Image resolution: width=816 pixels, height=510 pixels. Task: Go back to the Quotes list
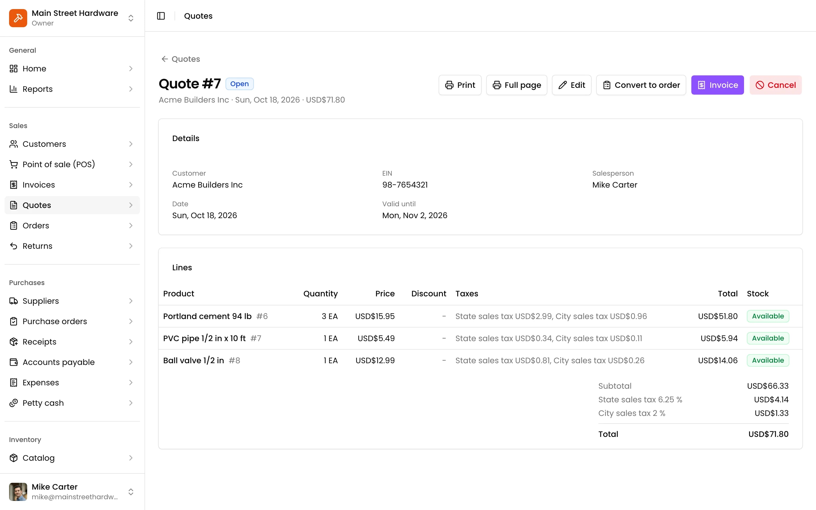(181, 59)
